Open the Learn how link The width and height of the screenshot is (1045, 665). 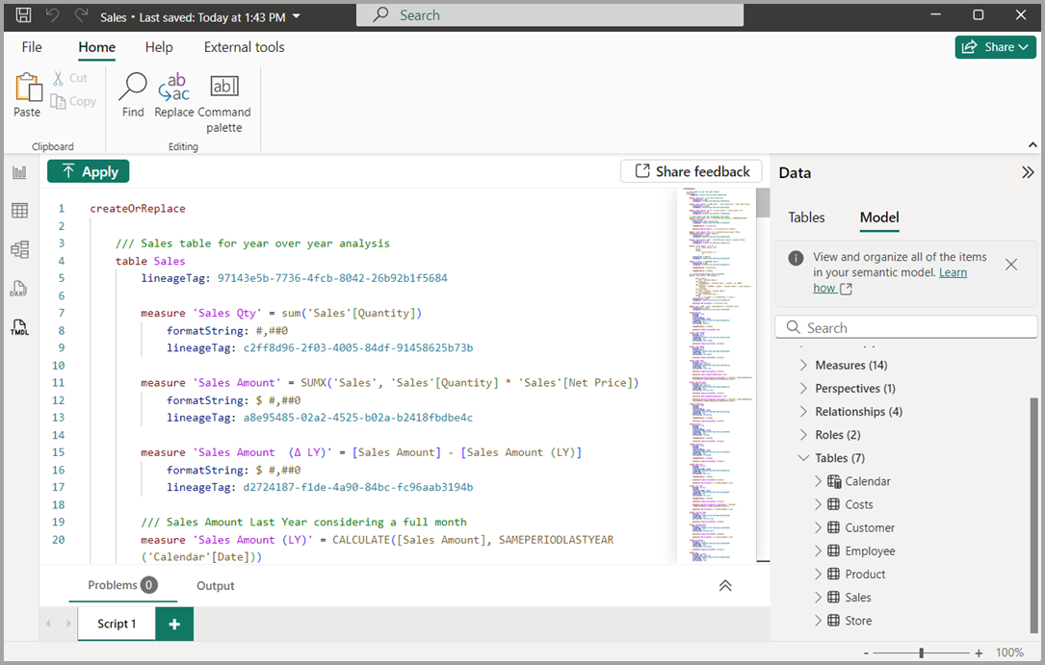pos(953,271)
